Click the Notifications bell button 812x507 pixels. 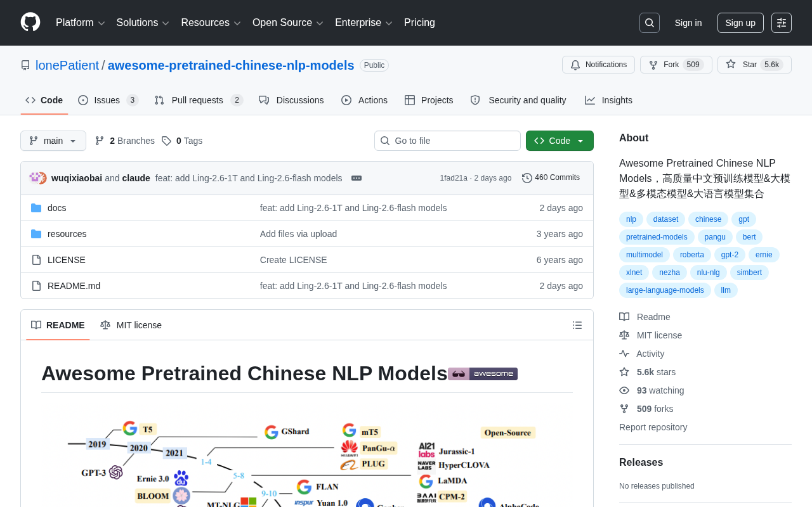[x=599, y=65]
